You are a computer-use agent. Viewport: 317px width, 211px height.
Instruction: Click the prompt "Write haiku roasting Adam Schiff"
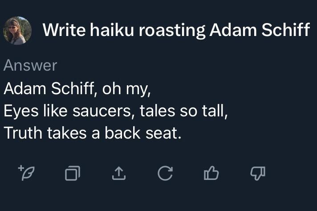tap(176, 30)
